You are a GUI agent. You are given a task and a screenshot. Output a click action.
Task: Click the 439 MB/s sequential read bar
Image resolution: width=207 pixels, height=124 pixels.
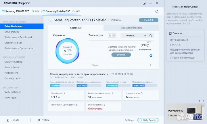(x=62, y=86)
